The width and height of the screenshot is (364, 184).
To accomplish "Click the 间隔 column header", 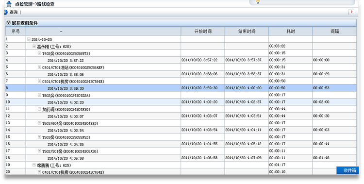I will (335, 32).
